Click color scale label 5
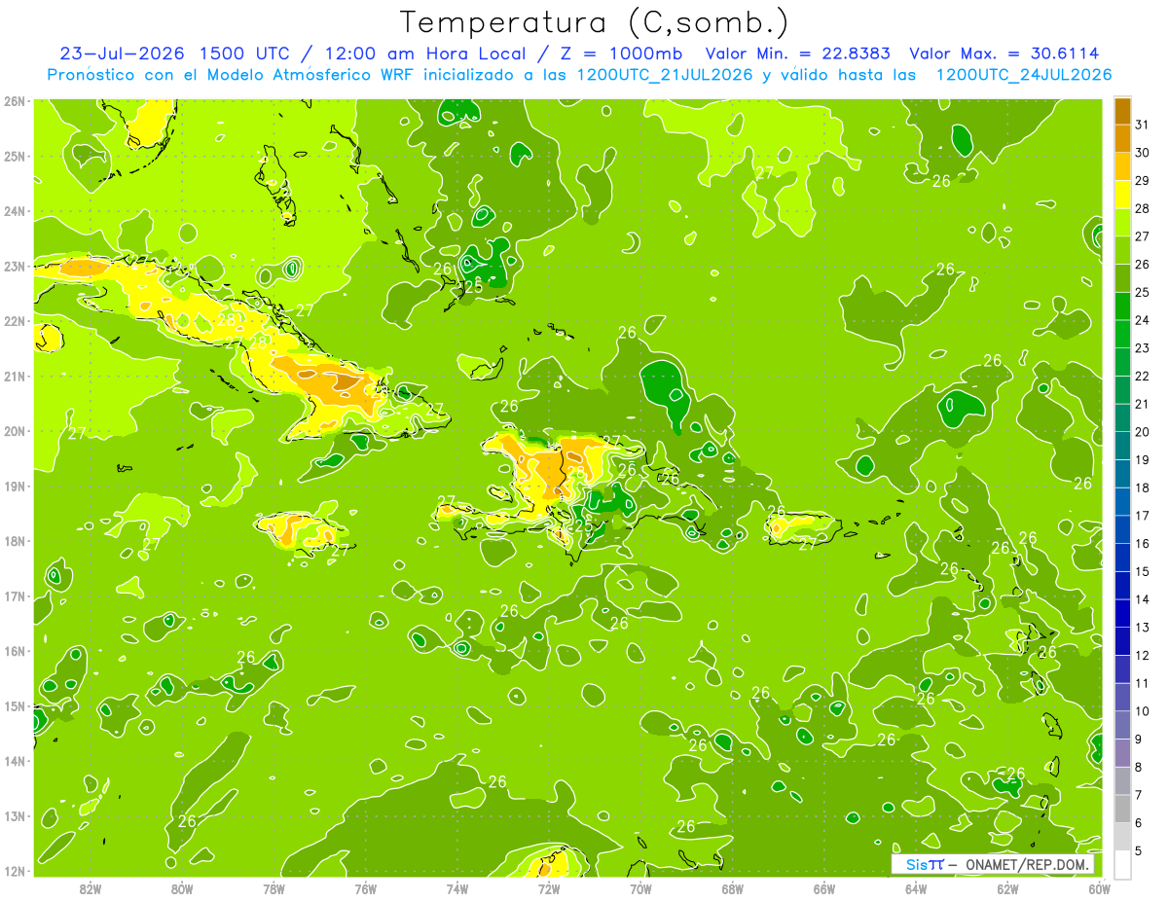Image resolution: width=1168 pixels, height=902 pixels. point(1139,851)
